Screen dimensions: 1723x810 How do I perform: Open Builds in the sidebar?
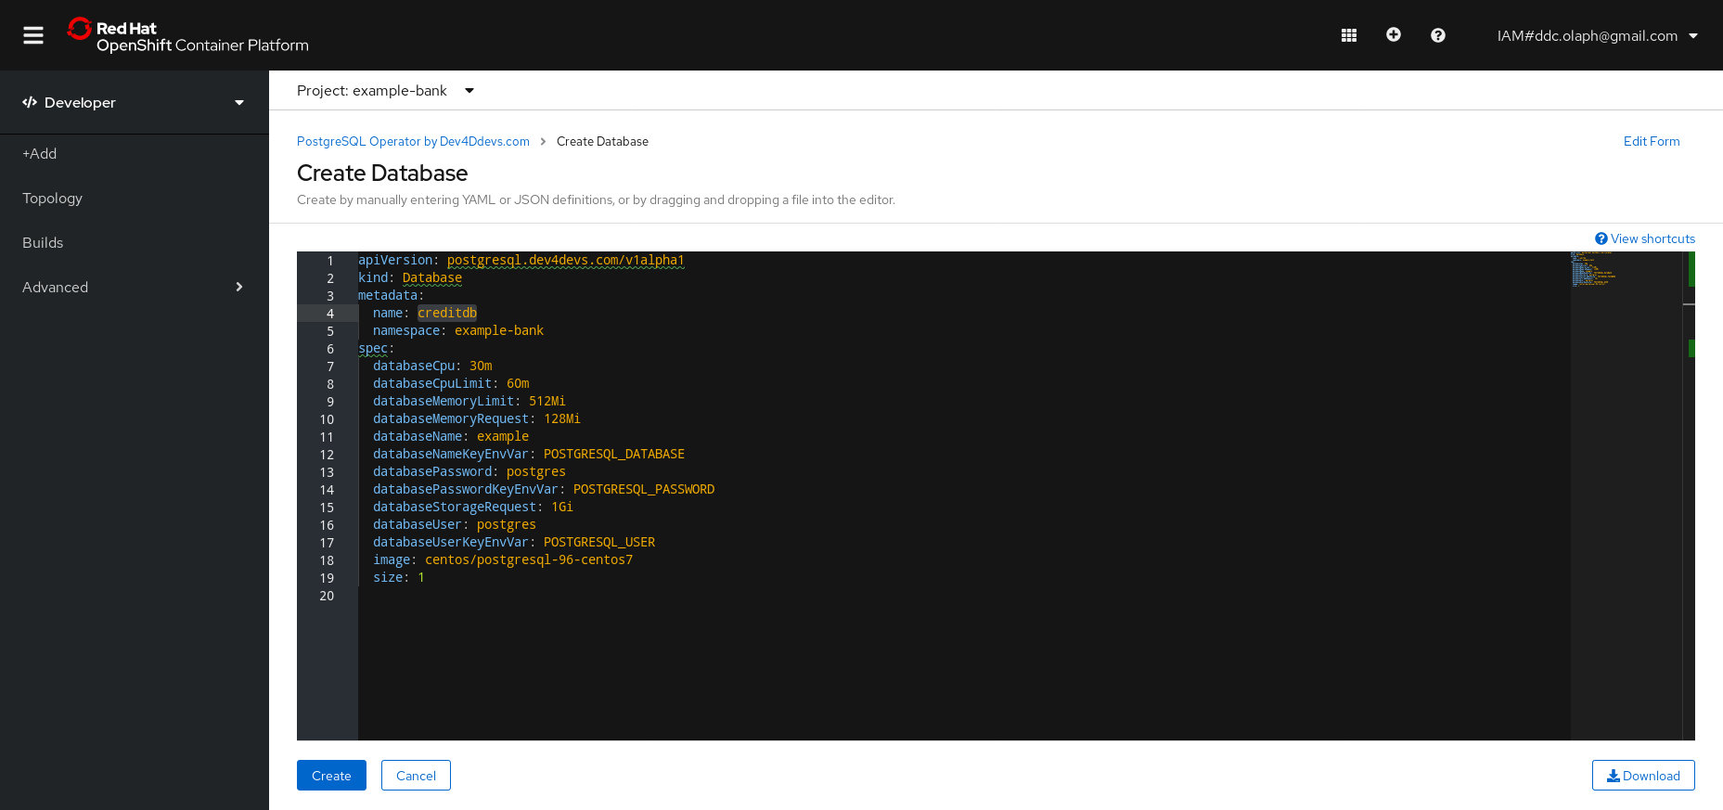click(43, 242)
